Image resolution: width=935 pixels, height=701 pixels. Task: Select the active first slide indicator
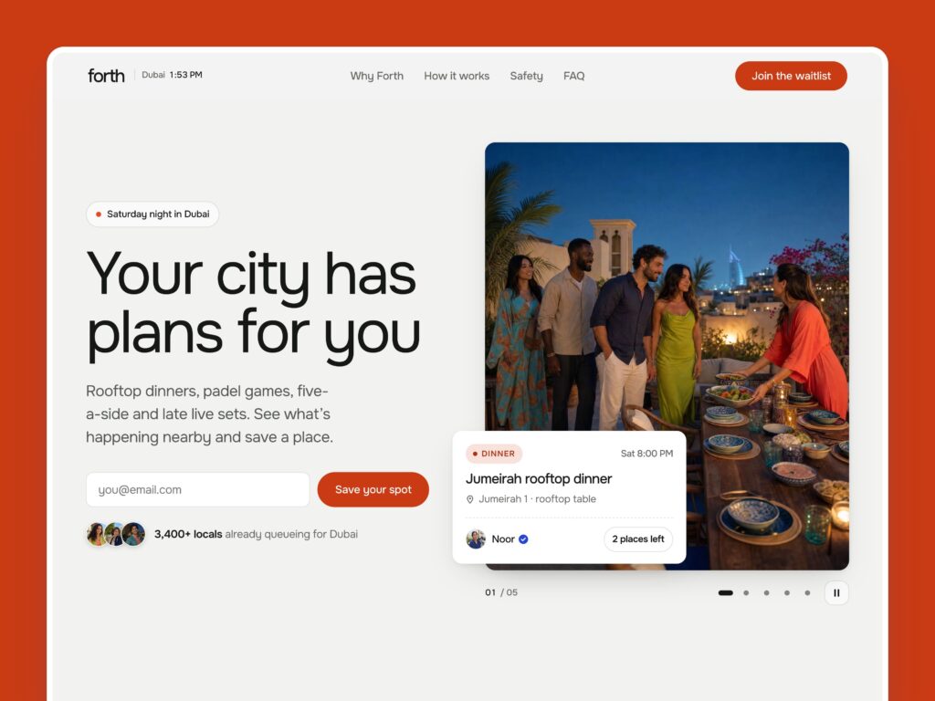[x=726, y=593]
